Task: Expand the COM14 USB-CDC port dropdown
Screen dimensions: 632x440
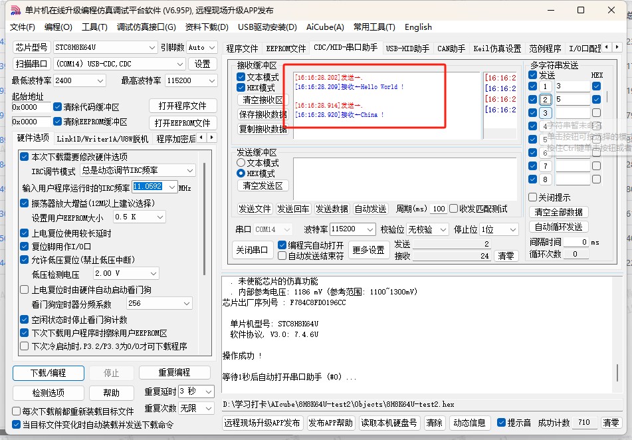Action: click(x=180, y=64)
